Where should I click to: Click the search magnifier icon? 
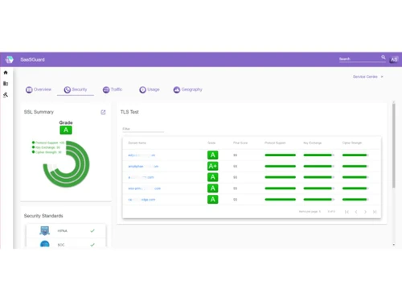(x=384, y=57)
